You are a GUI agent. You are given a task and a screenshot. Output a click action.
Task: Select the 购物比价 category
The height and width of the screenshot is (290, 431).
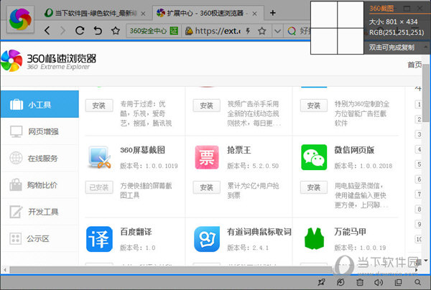pyautogui.click(x=40, y=184)
